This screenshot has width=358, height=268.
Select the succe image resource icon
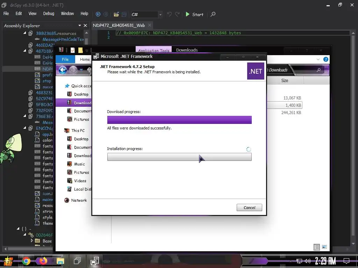tap(37, 87)
